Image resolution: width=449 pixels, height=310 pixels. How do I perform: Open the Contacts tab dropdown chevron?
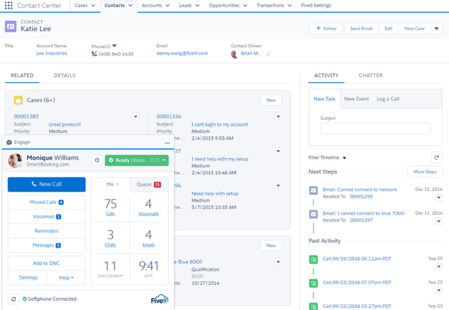tap(130, 6)
